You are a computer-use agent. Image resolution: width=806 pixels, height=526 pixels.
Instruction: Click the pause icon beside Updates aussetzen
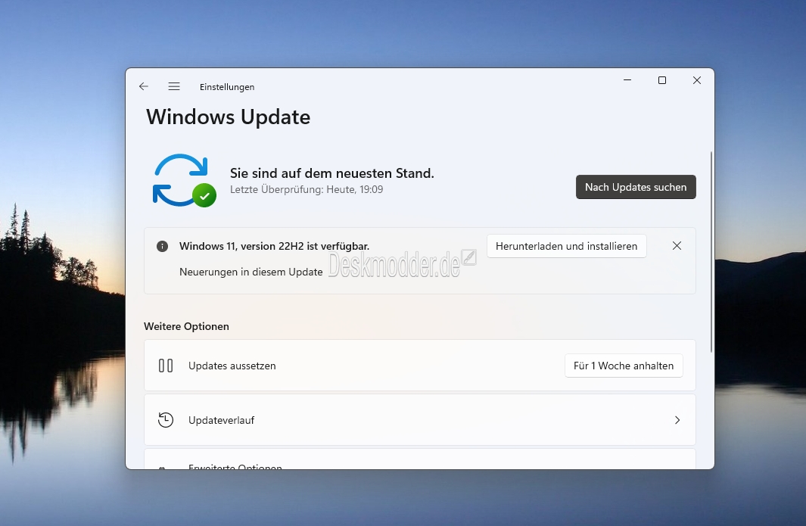(166, 366)
